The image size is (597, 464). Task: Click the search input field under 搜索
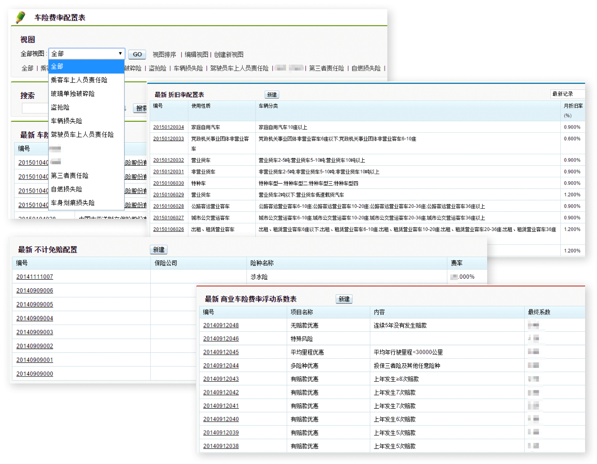(35, 108)
